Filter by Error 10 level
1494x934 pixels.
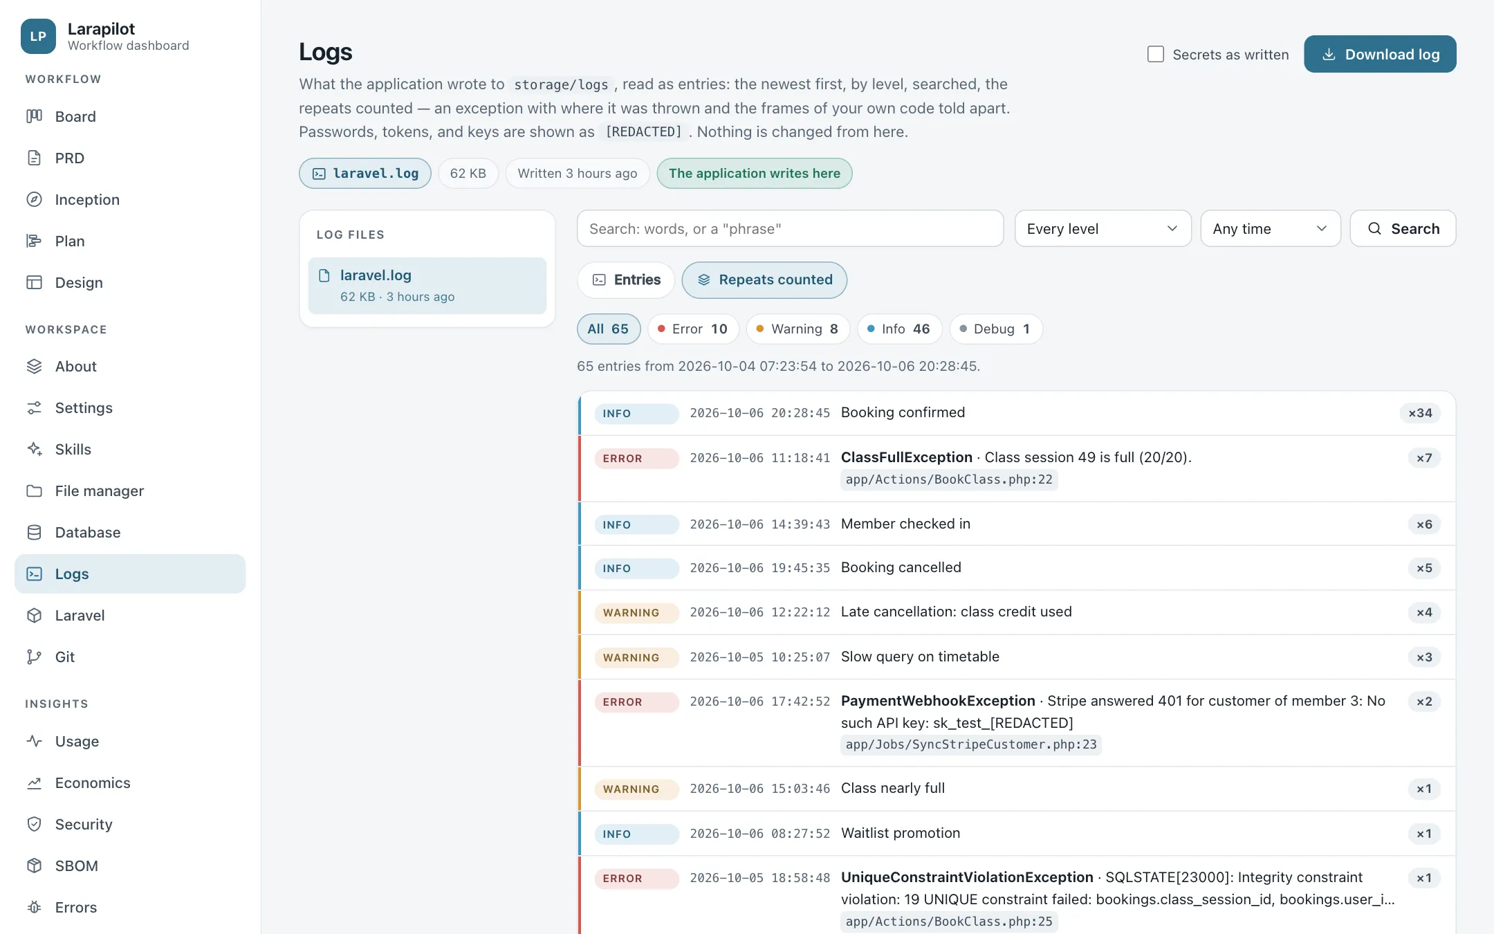point(693,329)
